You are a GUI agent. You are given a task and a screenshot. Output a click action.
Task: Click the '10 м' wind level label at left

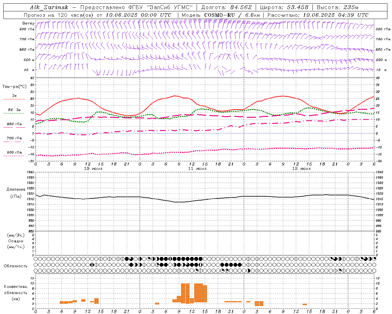point(29,70)
